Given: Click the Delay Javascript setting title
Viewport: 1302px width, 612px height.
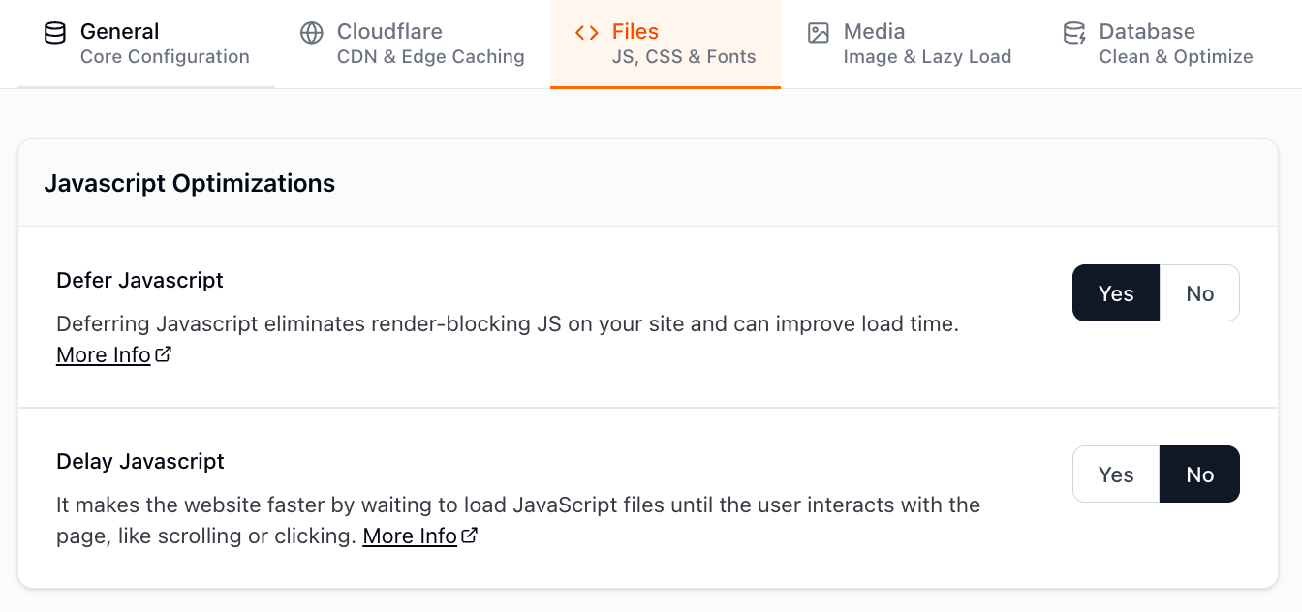Looking at the screenshot, I should [x=140, y=461].
